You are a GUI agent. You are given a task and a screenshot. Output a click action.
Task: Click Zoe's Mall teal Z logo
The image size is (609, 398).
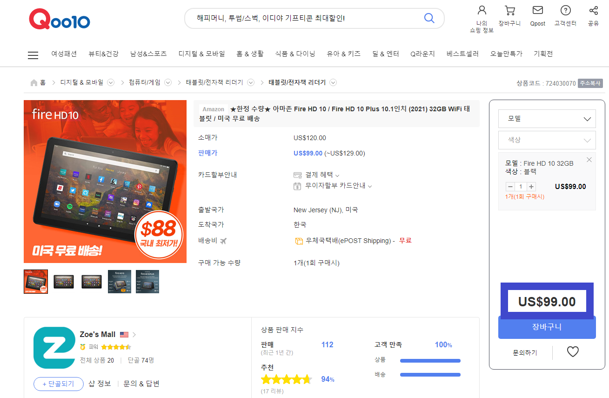click(x=54, y=348)
